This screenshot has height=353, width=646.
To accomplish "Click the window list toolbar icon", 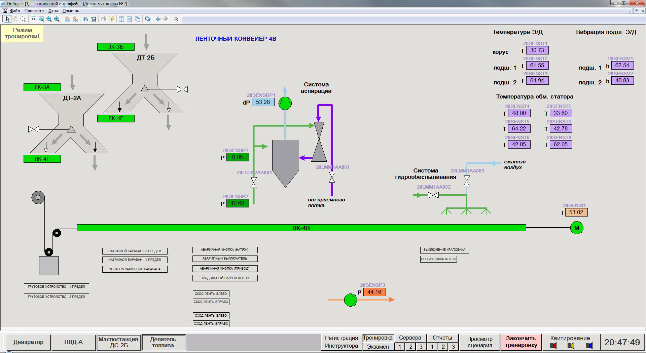I will pyautogui.click(x=148, y=19).
